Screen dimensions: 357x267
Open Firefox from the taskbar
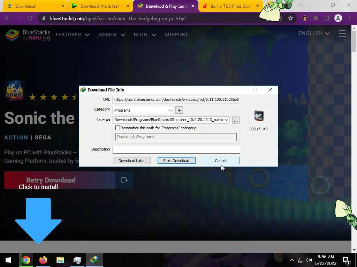(x=43, y=260)
